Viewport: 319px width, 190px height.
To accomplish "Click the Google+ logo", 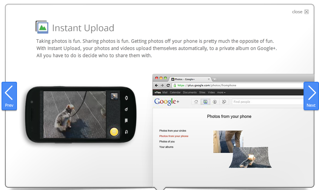I will (x=166, y=101).
